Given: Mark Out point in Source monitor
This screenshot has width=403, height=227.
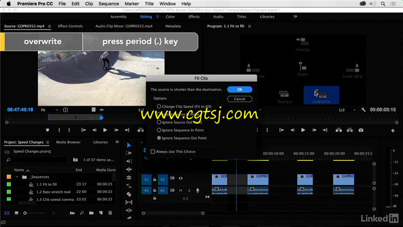Looking at the screenshot, I should [69, 130].
